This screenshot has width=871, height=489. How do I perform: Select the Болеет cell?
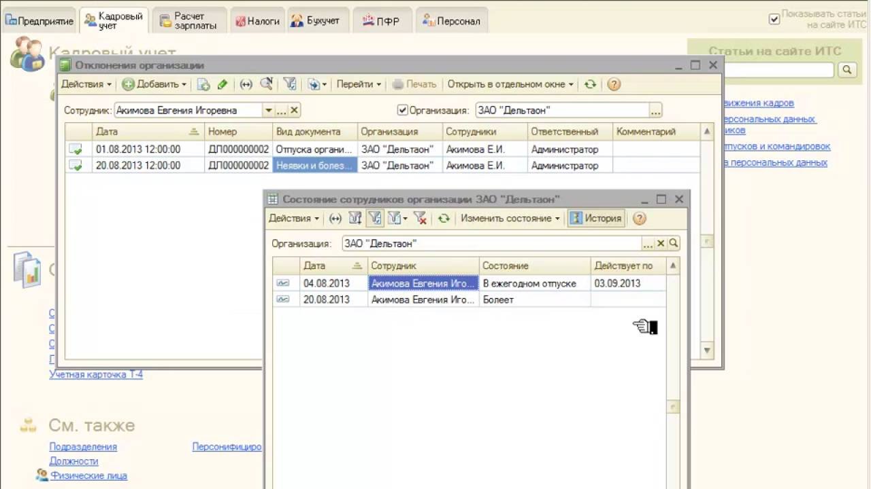point(535,300)
